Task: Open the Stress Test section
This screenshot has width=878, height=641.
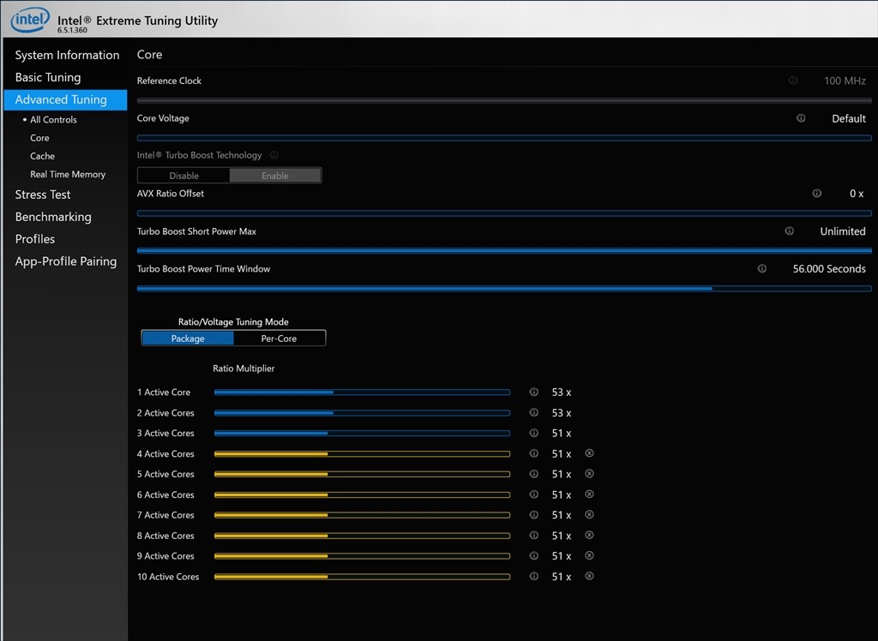Action: (43, 195)
